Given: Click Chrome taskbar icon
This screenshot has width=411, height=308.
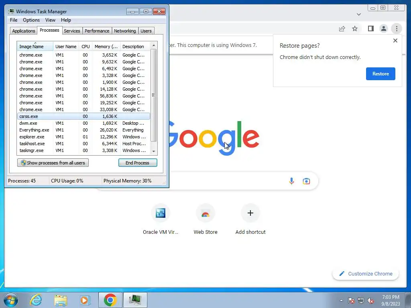Looking at the screenshot, I should click(x=110, y=300).
